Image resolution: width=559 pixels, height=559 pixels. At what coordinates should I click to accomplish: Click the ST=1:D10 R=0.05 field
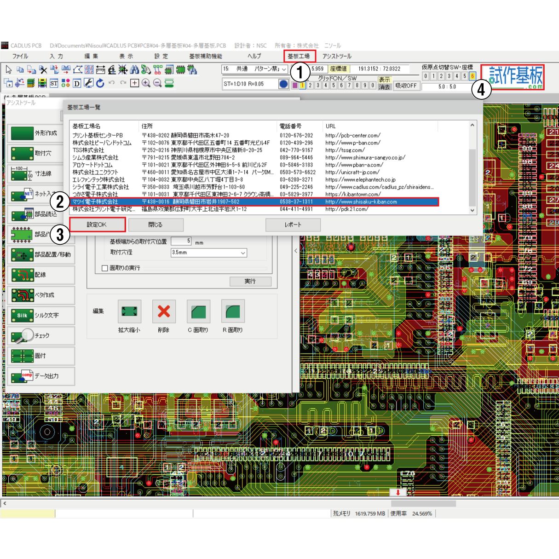[250, 84]
